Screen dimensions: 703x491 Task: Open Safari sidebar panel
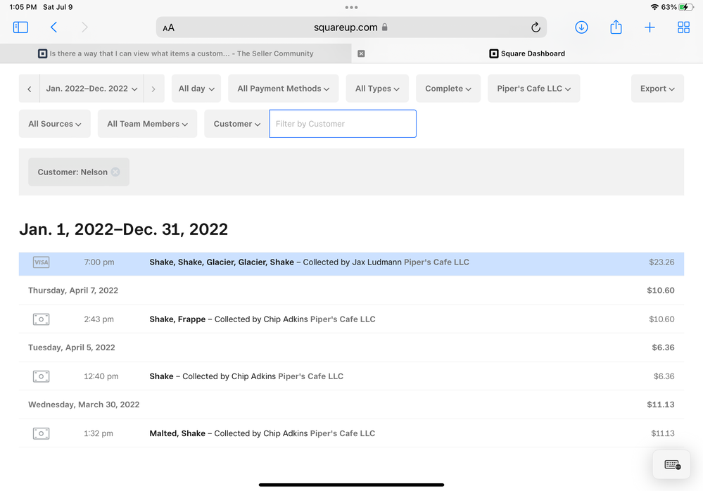click(20, 27)
